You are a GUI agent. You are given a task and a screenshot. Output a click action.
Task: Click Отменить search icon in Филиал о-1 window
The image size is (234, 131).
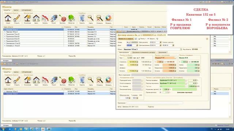(99, 18)
